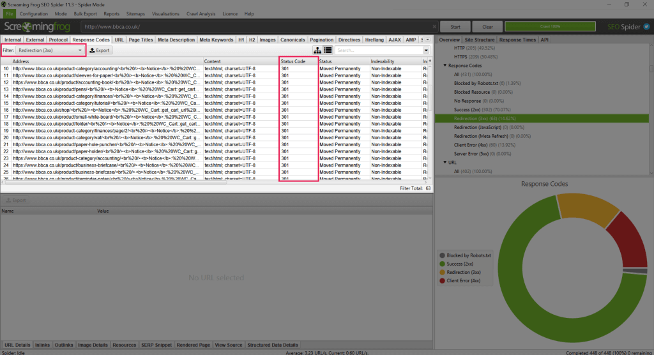The width and height of the screenshot is (654, 355).
Task: Click the Search box in results toolbar
Action: click(x=379, y=50)
